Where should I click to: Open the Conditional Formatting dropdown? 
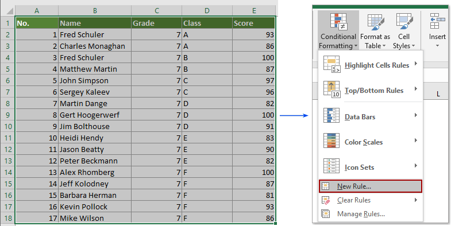(338, 31)
